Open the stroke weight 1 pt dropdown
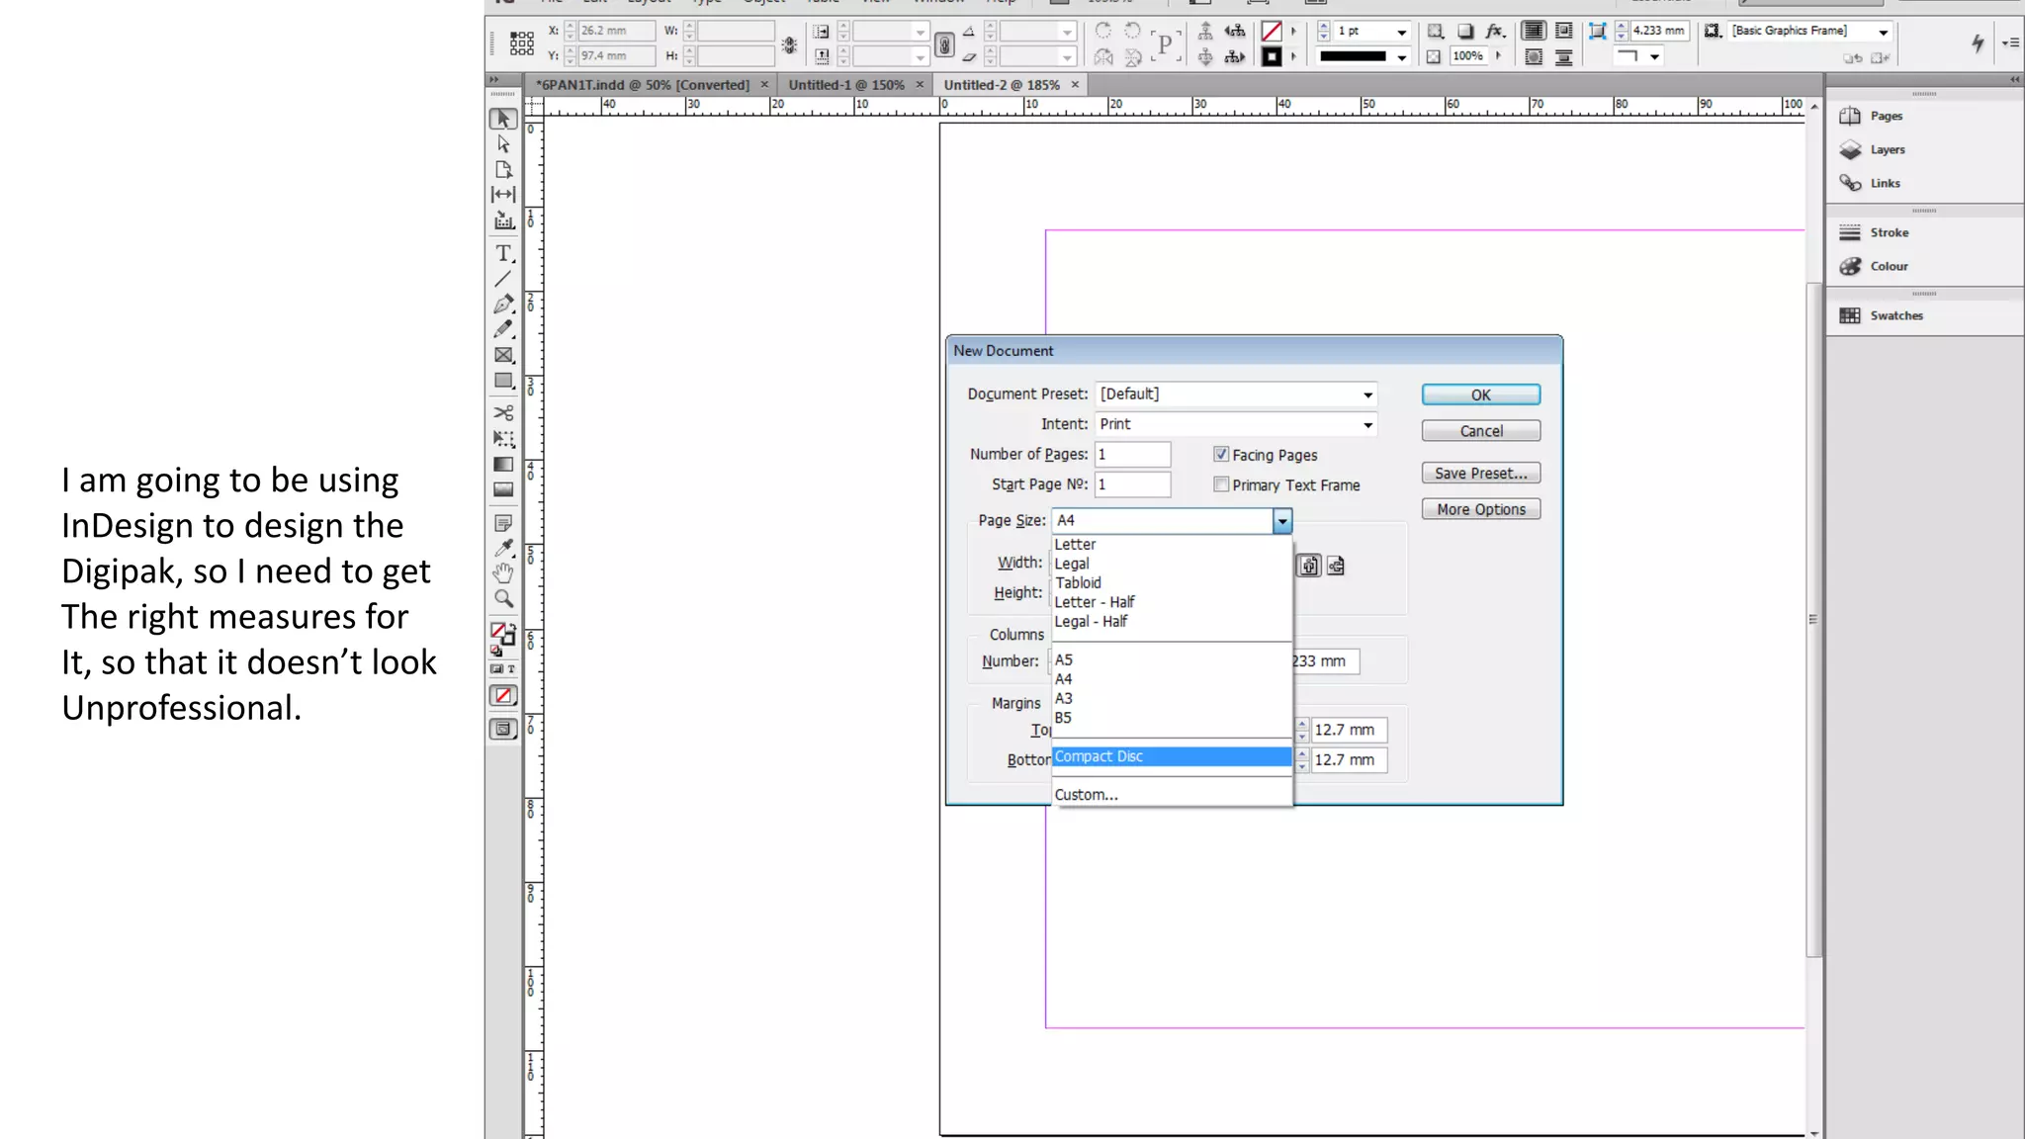2025x1139 pixels. point(1401,32)
